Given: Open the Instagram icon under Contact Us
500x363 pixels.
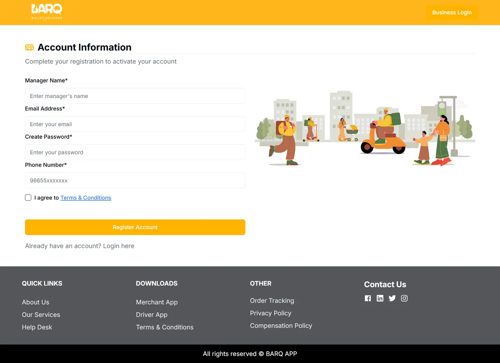Looking at the screenshot, I should [404, 298].
